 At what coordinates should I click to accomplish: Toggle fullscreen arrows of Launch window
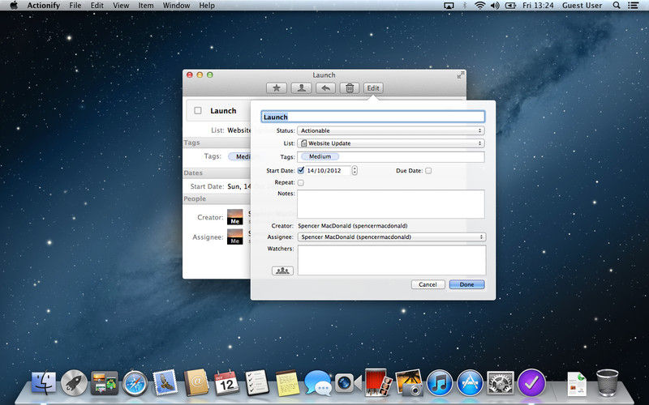pos(460,75)
